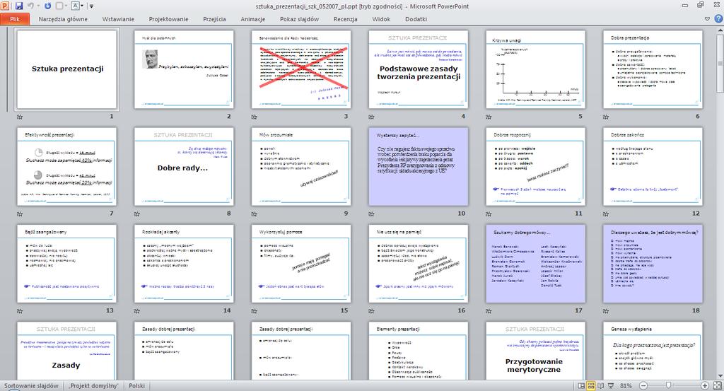Select slide 13 'Bądź zaangażowany' thumbnail
Screen dimensions: 724x391
67,264
